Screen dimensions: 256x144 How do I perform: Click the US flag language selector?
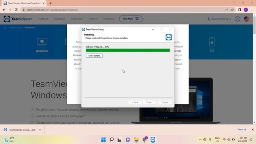pyautogui.click(x=246, y=19)
